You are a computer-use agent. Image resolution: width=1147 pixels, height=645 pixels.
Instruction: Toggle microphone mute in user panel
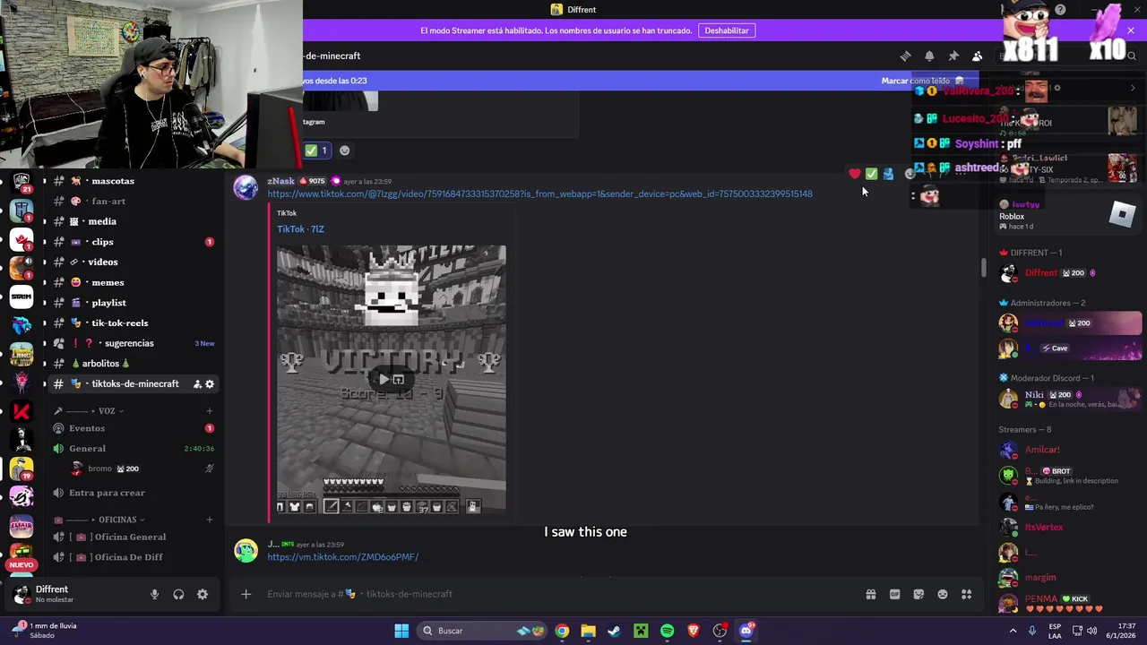(x=154, y=594)
